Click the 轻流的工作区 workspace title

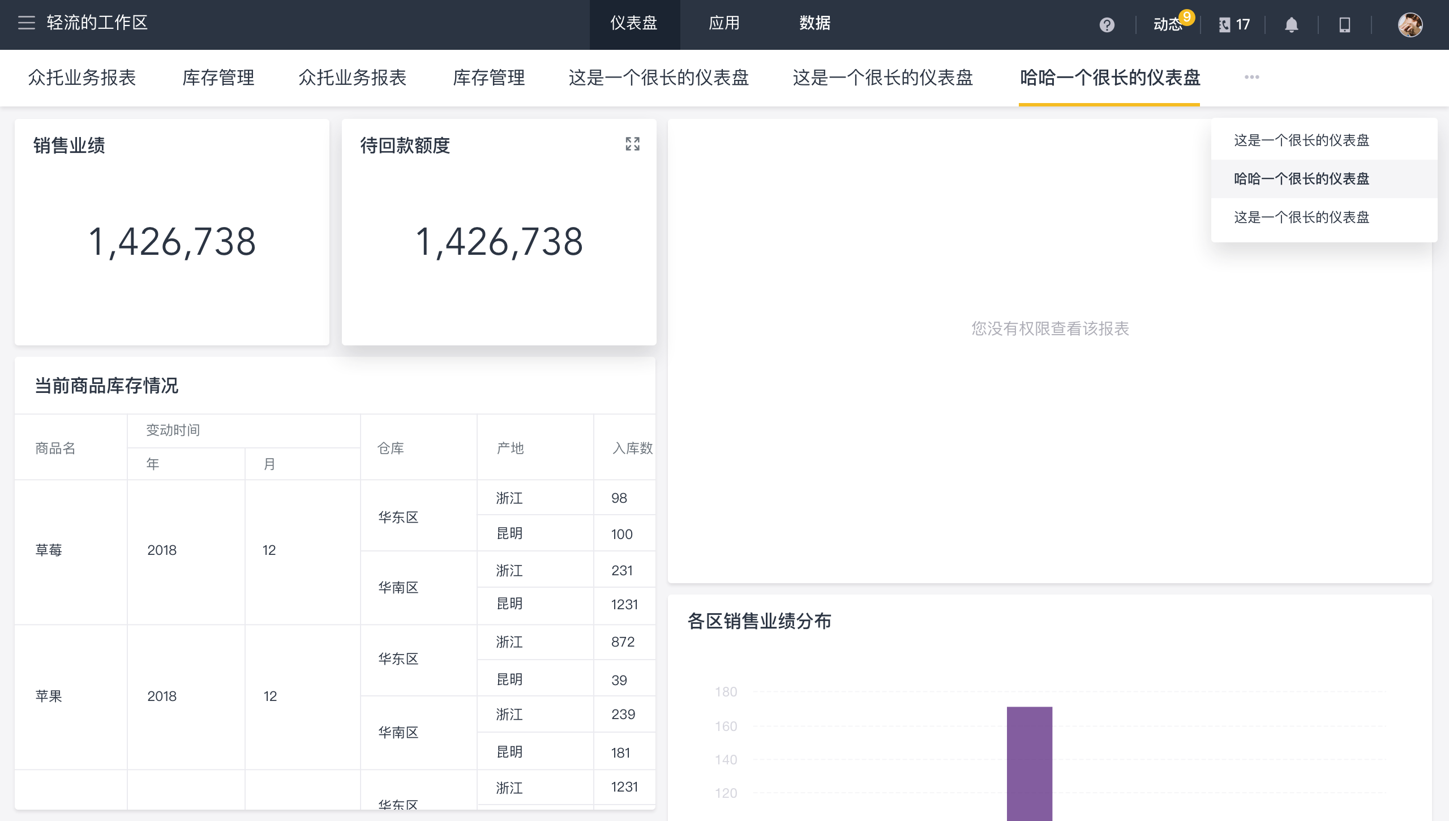(97, 23)
